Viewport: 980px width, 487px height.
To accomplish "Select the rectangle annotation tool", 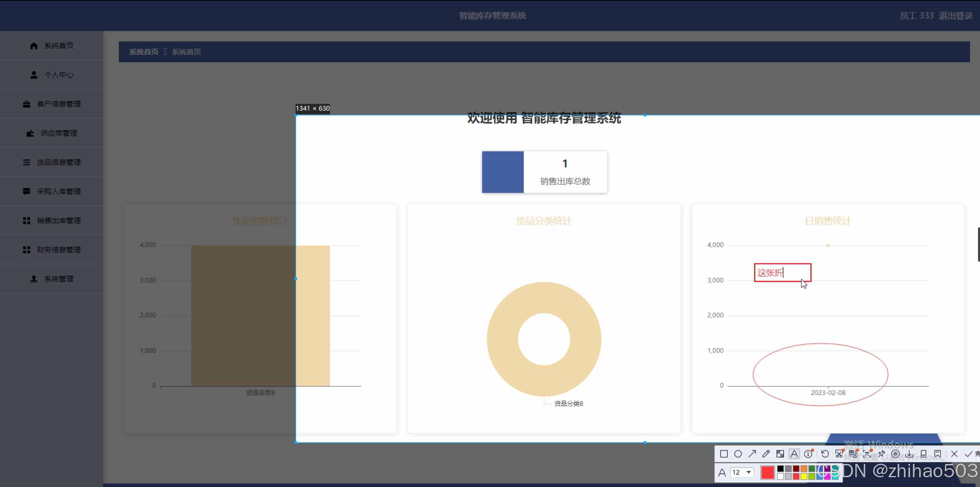I will tap(724, 454).
